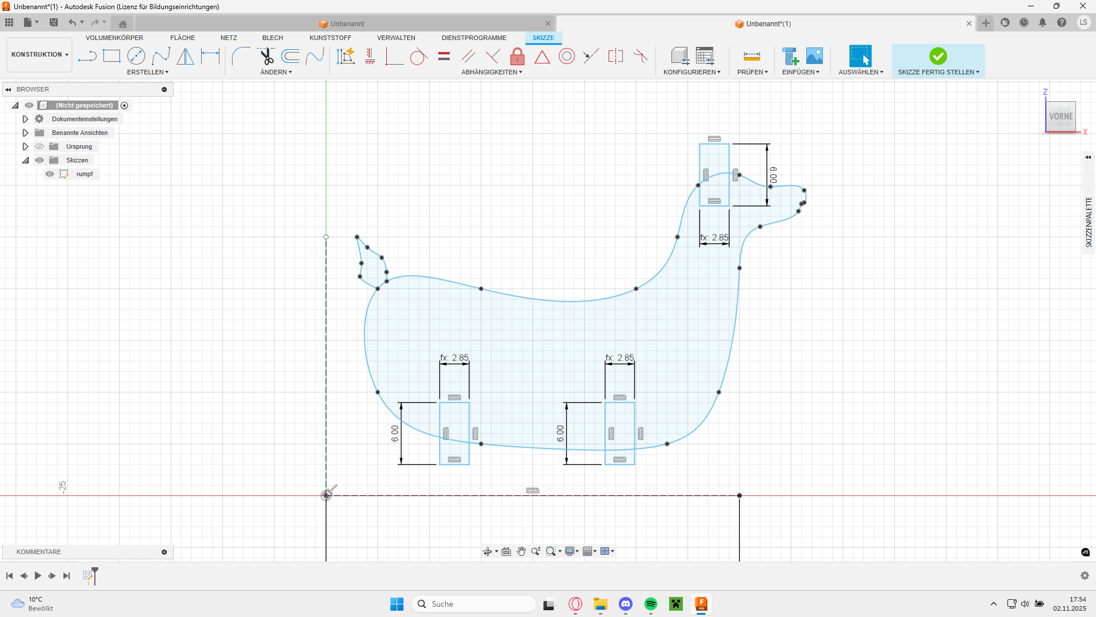Toggle visibility of Skizzen folder

[39, 160]
